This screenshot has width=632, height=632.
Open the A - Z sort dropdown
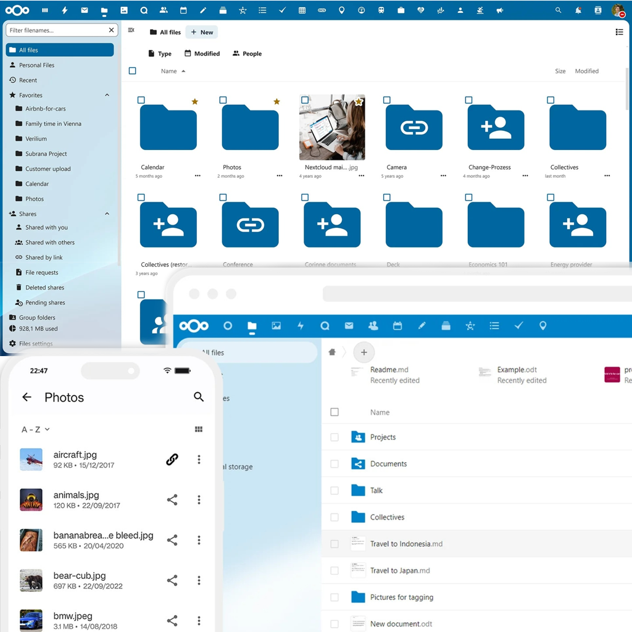pyautogui.click(x=35, y=430)
